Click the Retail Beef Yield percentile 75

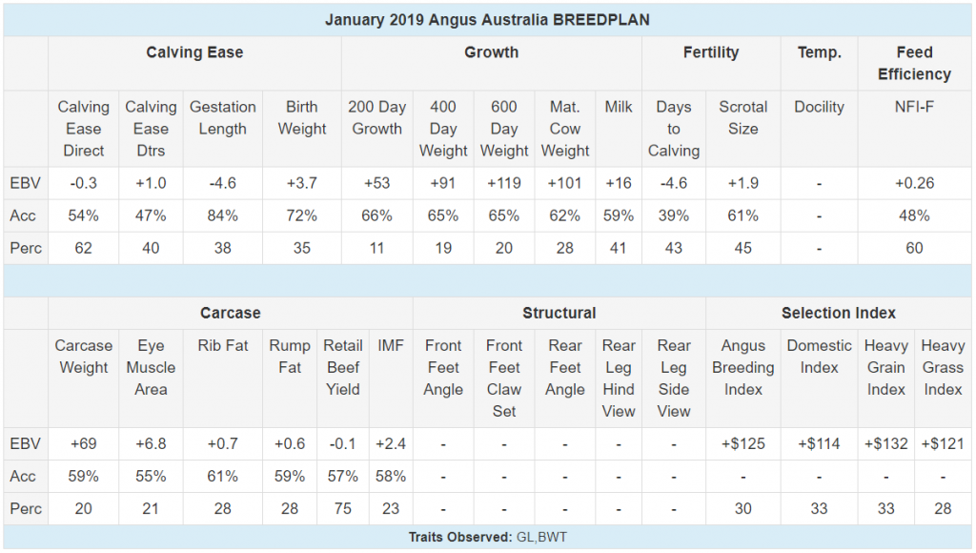click(342, 509)
